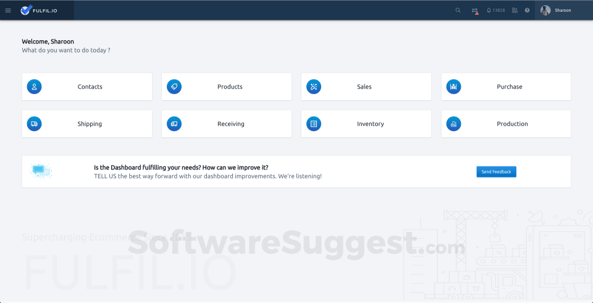Click the Contacts person icon
The width and height of the screenshot is (593, 303).
coord(34,87)
